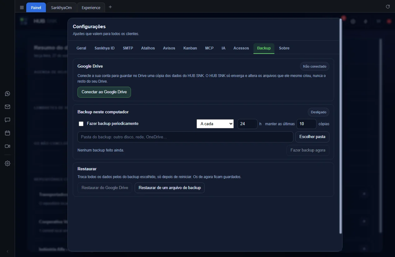Click the Desligado status badge
This screenshot has width=395, height=257.
coord(318,112)
